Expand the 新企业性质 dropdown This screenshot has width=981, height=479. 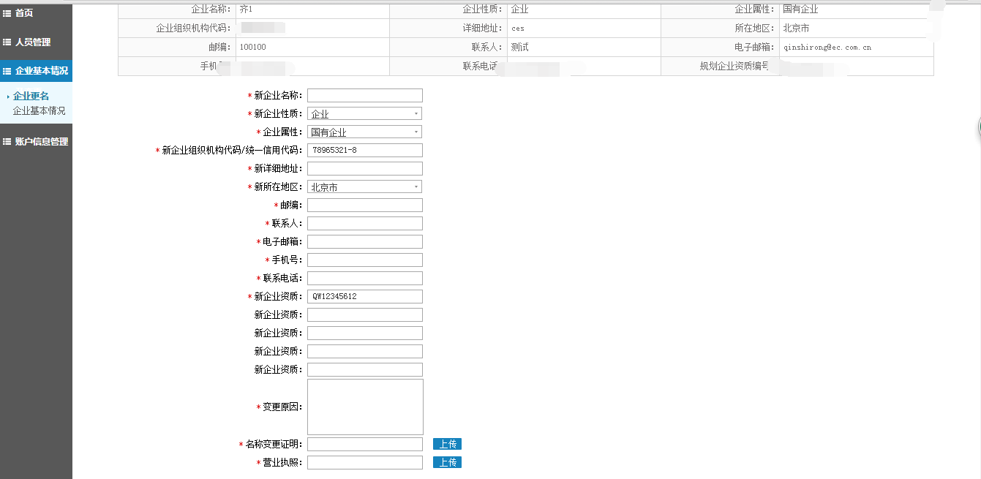pos(364,114)
